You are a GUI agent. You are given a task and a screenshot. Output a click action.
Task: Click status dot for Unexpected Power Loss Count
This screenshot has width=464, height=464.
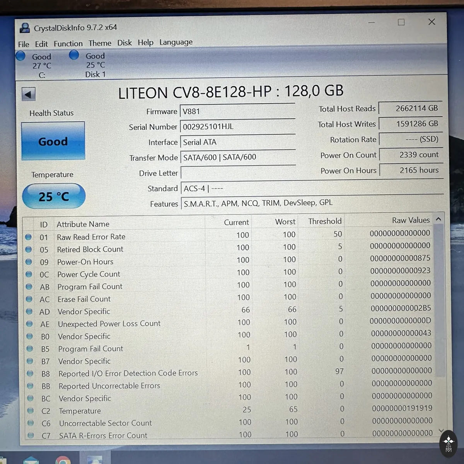point(29,324)
